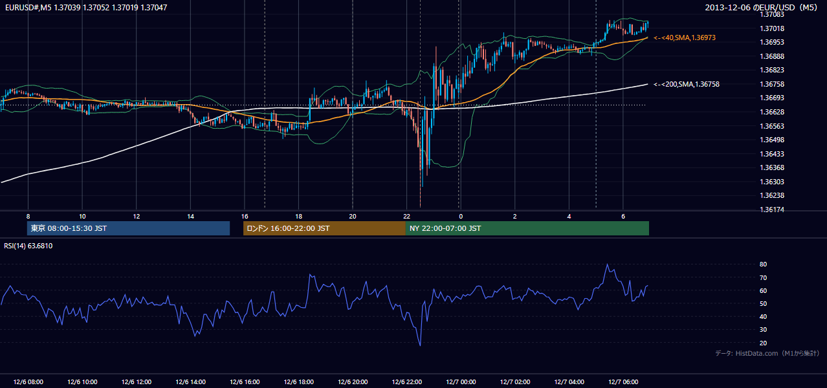Click the 12/6 16:00 date label
The image size is (827, 388).
pyautogui.click(x=245, y=382)
